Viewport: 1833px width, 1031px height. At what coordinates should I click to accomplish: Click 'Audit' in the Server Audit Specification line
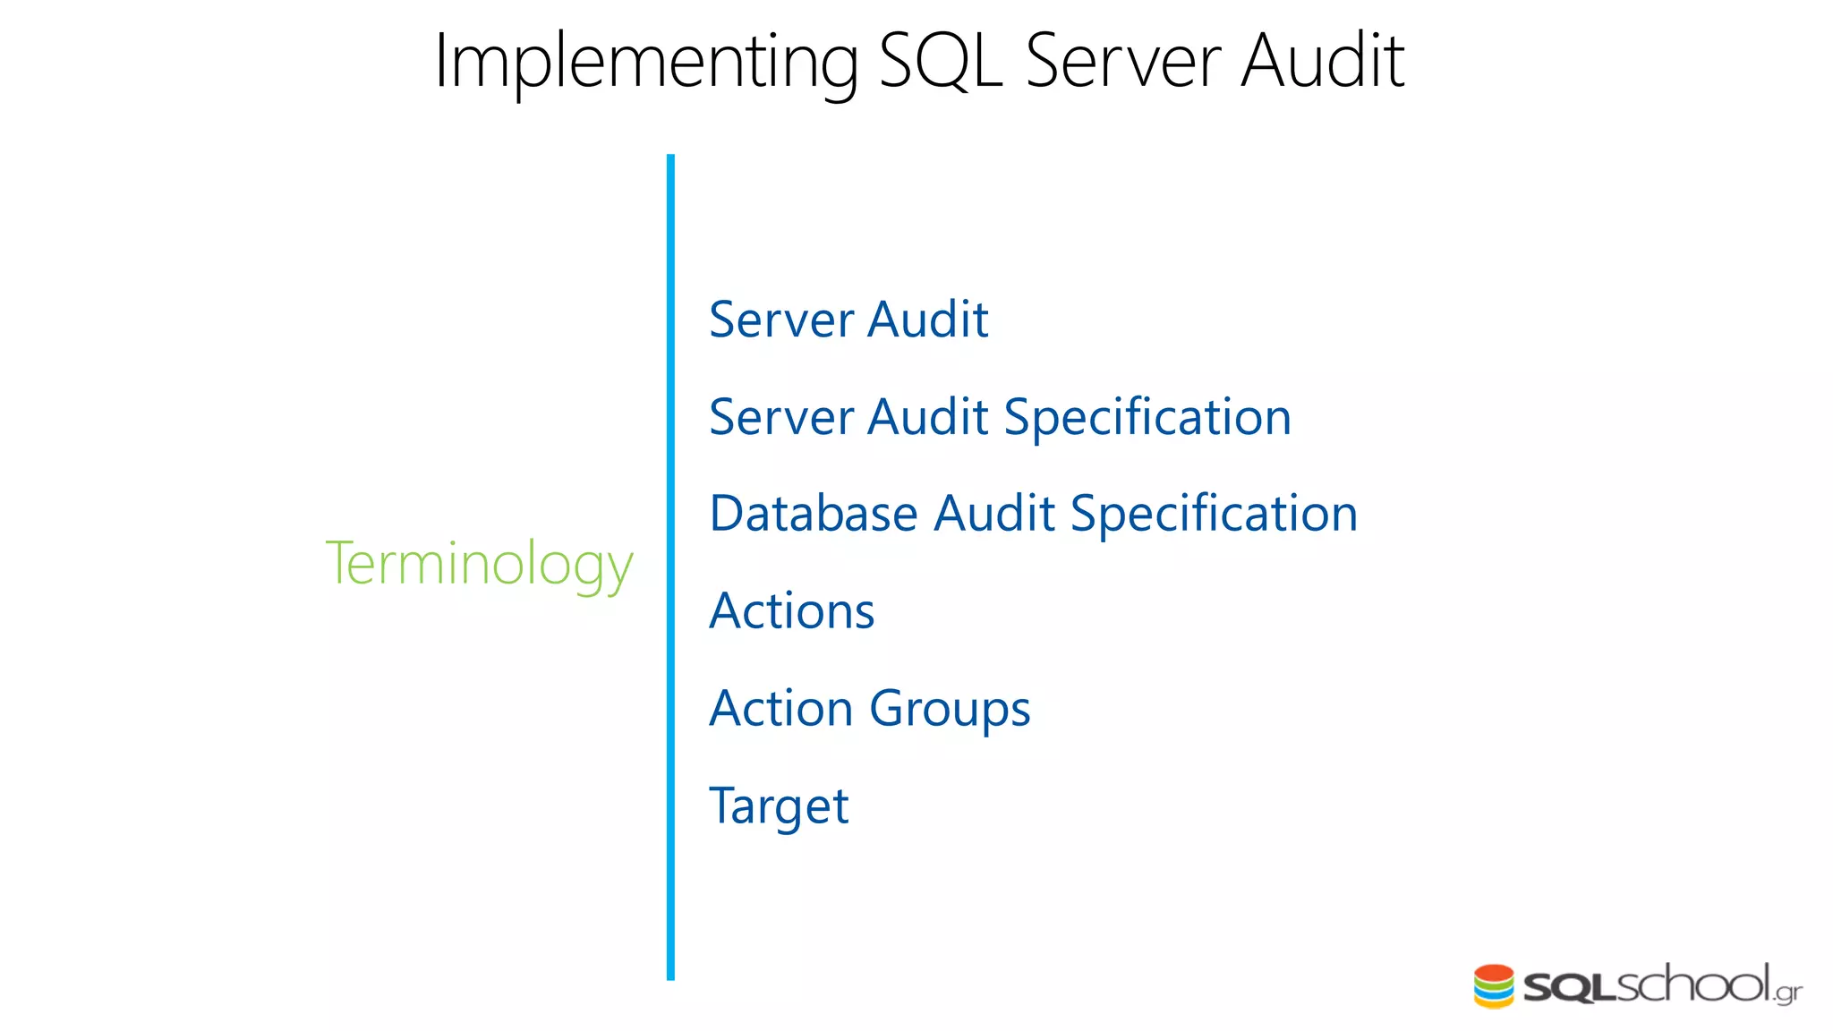927,417
